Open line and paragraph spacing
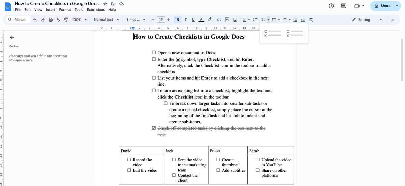Image resolution: width=405 pixels, height=186 pixels. pyautogui.click(x=255, y=20)
